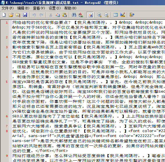Open the 文件(F) menu
Screen dimensions: 165x162
coord(8,8)
